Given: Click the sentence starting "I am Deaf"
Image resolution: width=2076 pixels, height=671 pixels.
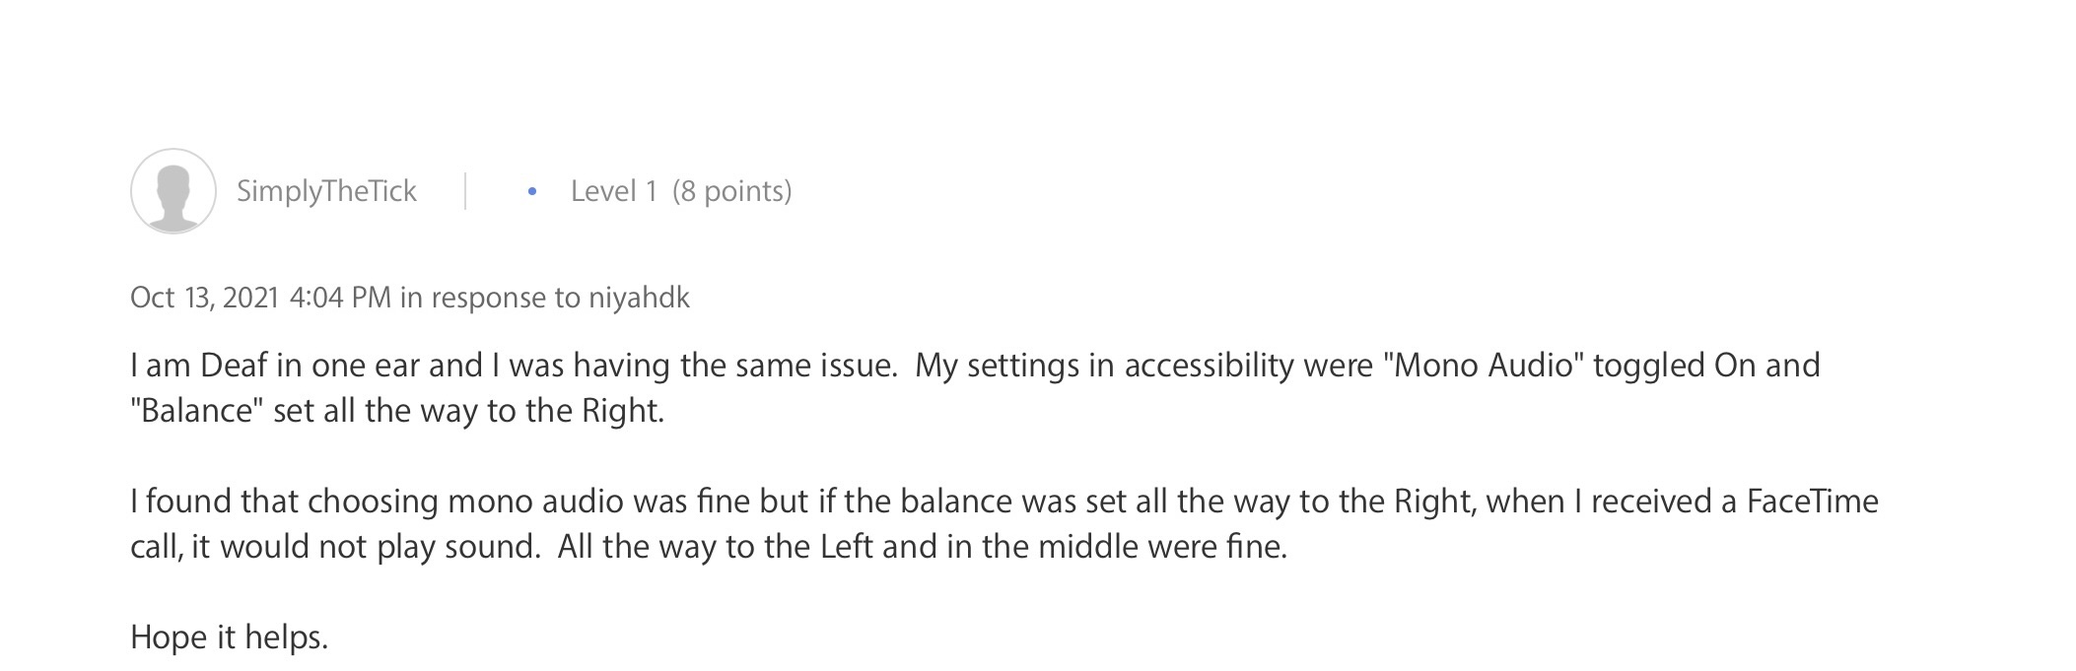Looking at the screenshot, I should (x=514, y=366).
